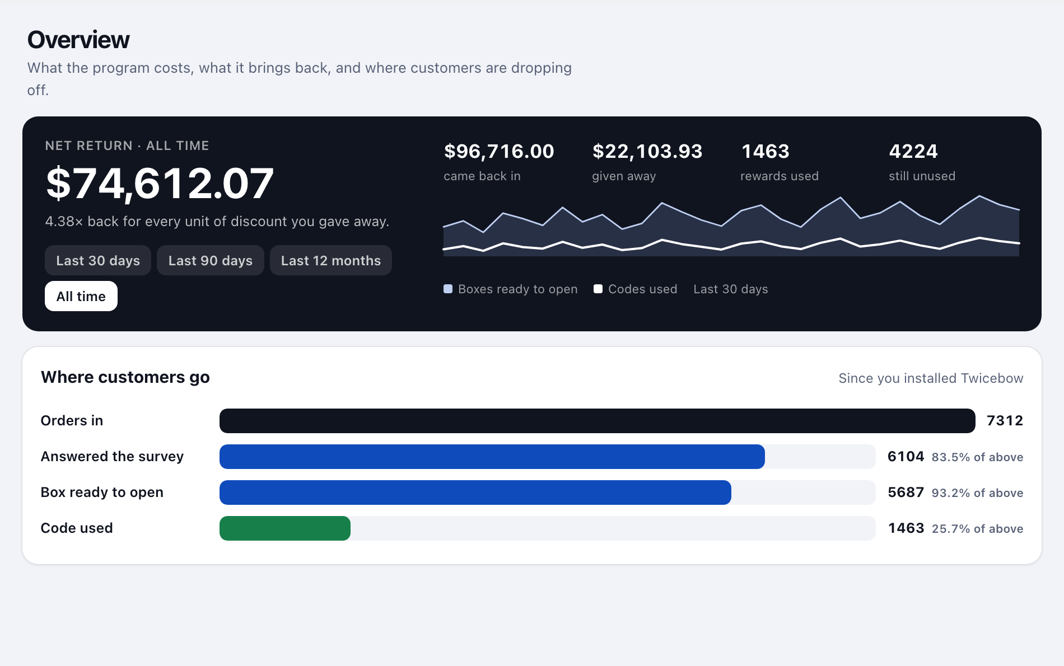Click the 'Orders in' row label
Screen dimensions: 1064x666
click(72, 421)
